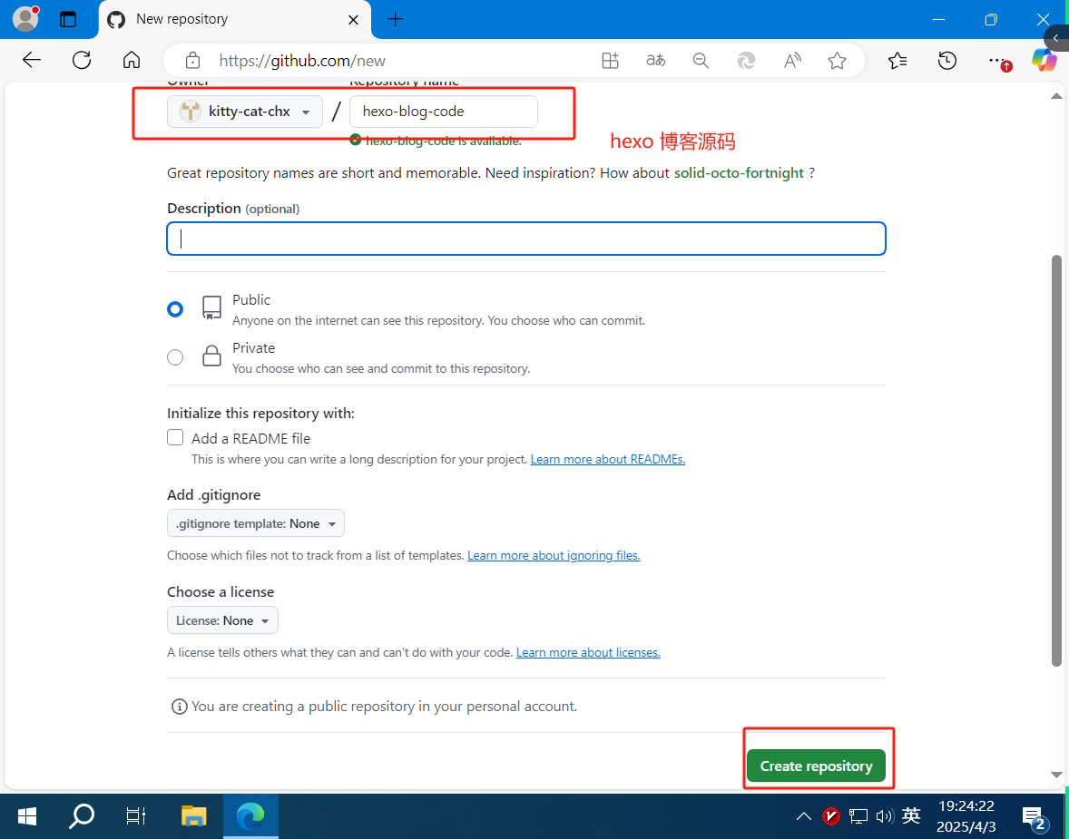Click the red V tray icon
The image size is (1069, 839).
pyautogui.click(x=830, y=815)
